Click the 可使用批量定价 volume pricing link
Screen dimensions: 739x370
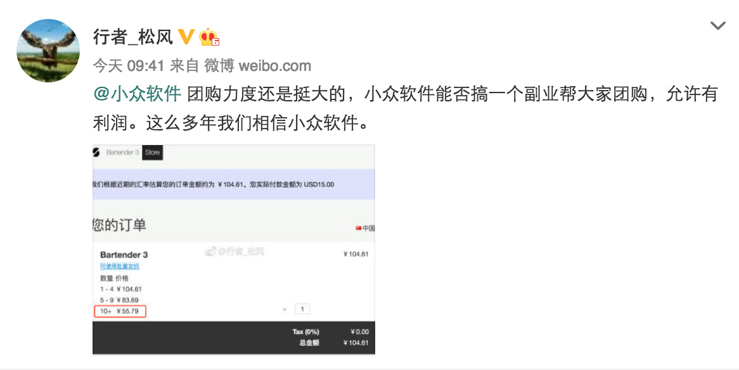coord(120,266)
